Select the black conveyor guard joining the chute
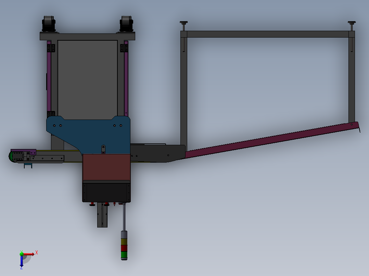369x276 pixels. coord(158,153)
